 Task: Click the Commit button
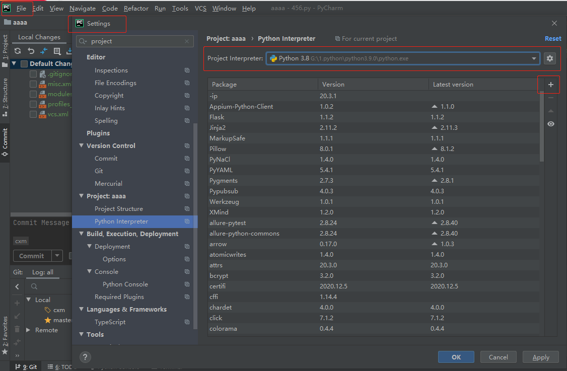(x=33, y=256)
